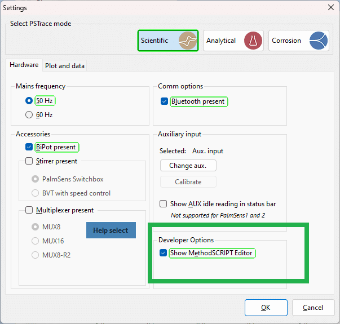Select MUX16 multiplexer option

tap(35, 241)
